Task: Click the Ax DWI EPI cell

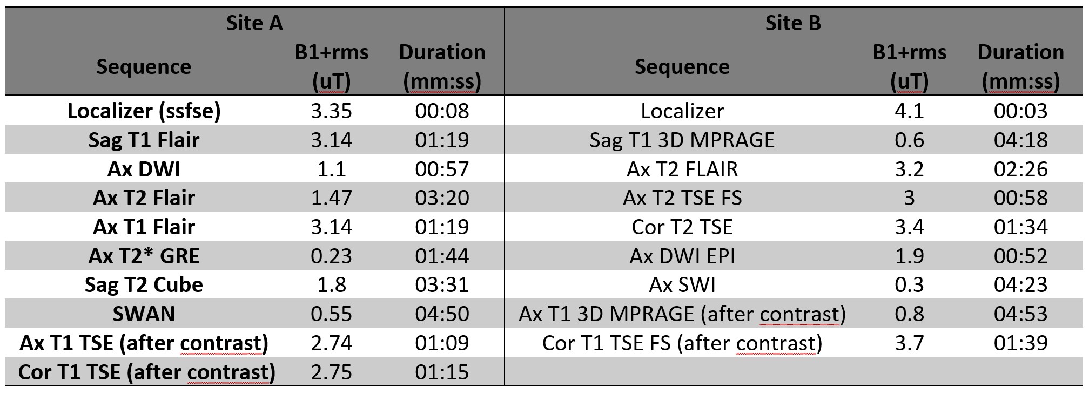Action: [682, 255]
